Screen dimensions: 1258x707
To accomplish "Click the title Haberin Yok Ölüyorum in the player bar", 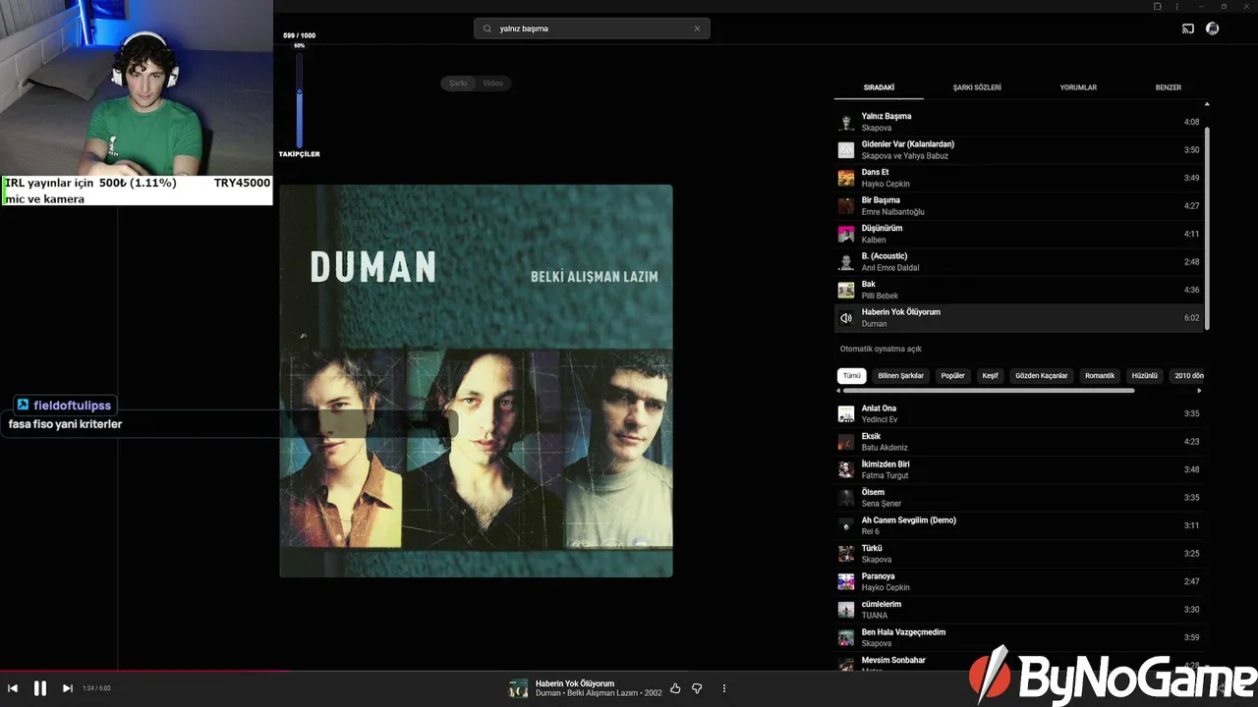I will 575,683.
